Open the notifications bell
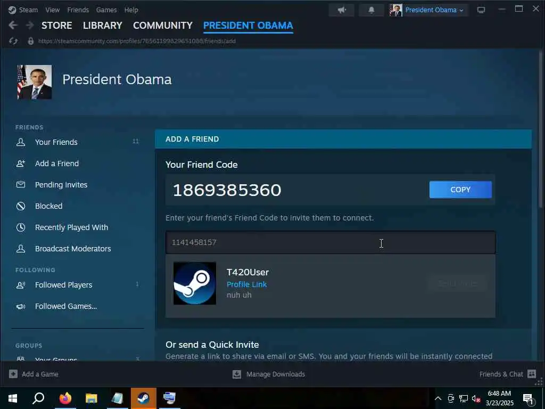Screen dimensions: 545x409 (x=371, y=10)
